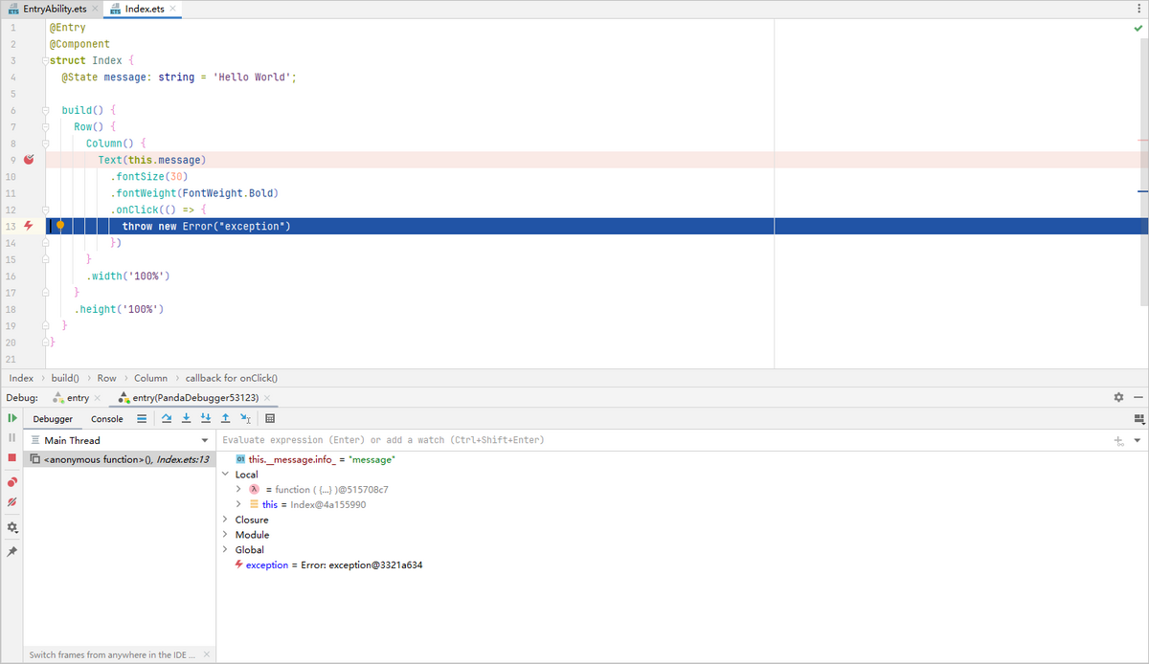The image size is (1149, 664).
Task: Resume program with the green play icon
Action: click(12, 418)
